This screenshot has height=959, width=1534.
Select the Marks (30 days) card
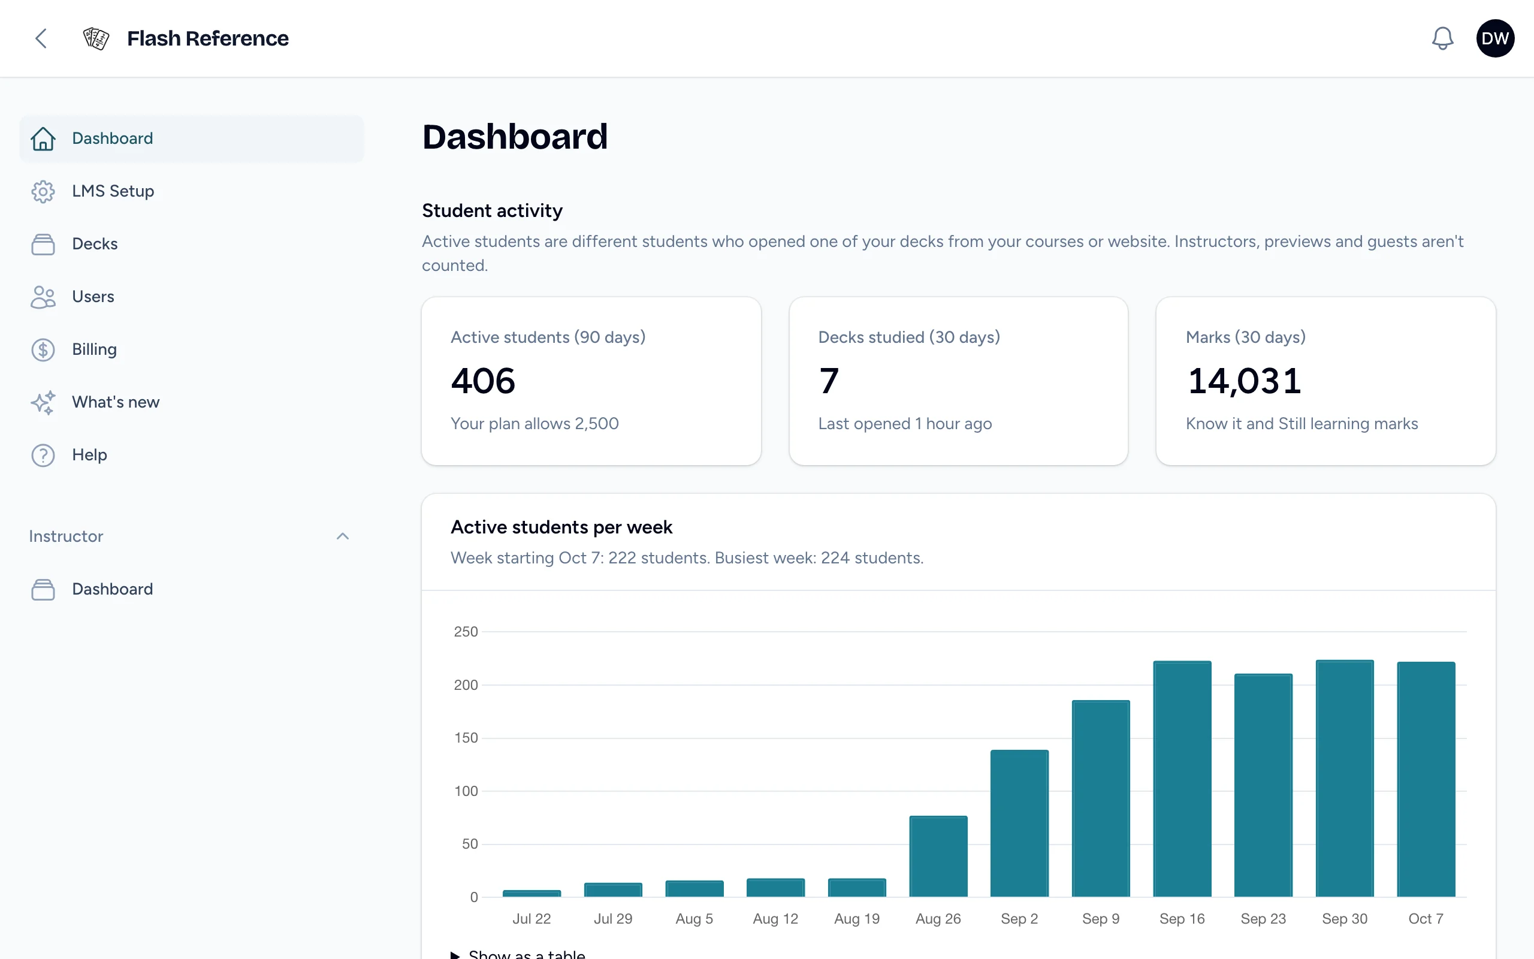point(1325,381)
